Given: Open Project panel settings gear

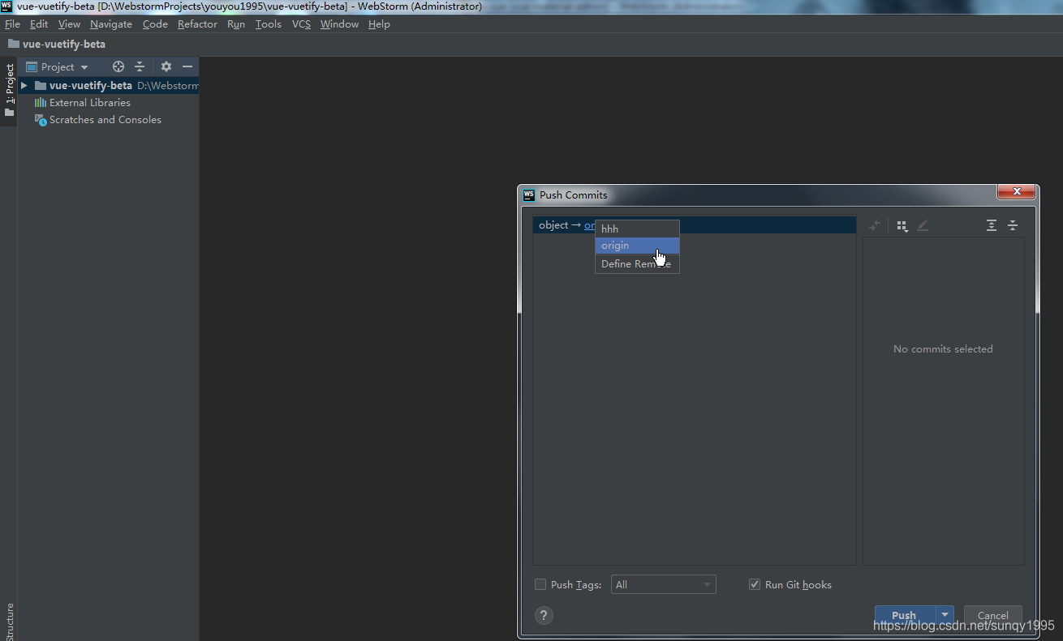Looking at the screenshot, I should click(x=166, y=66).
